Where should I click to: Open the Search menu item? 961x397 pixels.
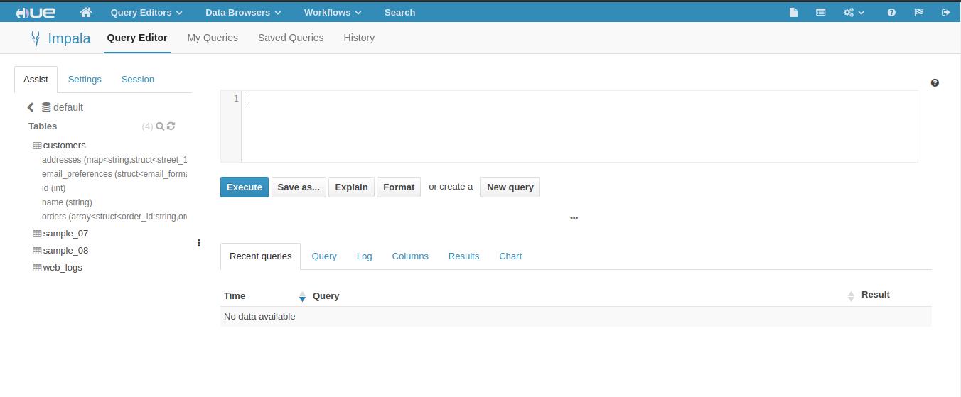click(x=399, y=12)
